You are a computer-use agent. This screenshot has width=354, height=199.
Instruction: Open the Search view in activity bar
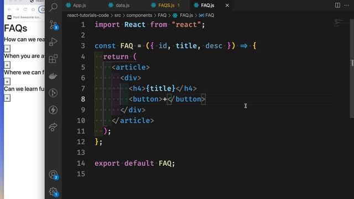(53, 7)
